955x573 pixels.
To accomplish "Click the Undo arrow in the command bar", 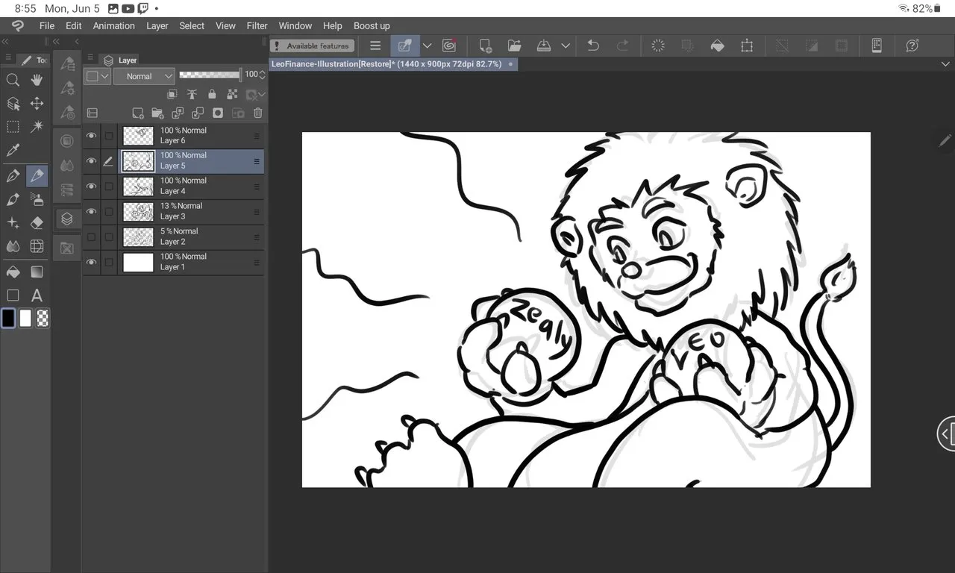I will coord(593,46).
